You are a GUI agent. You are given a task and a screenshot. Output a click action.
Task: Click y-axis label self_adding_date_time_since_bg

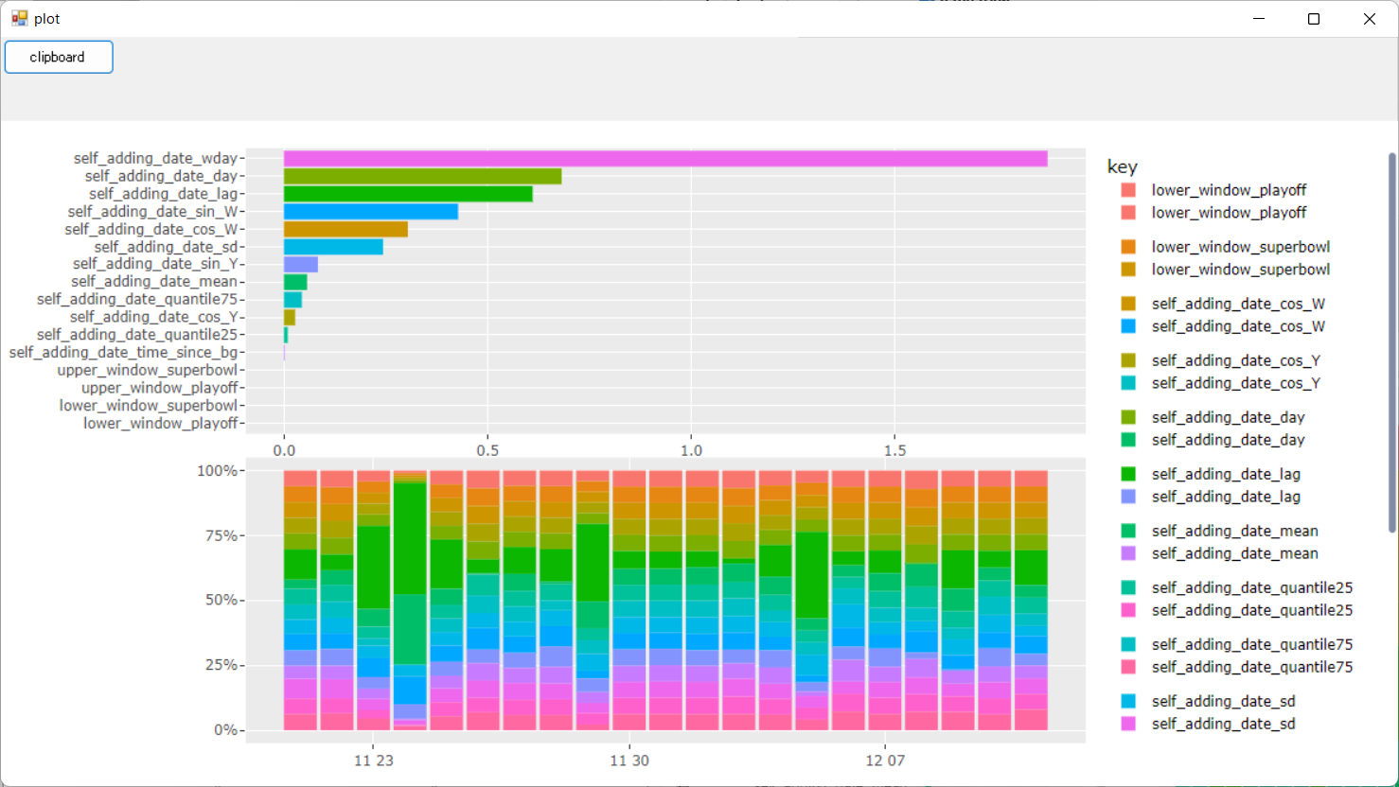[x=124, y=353]
